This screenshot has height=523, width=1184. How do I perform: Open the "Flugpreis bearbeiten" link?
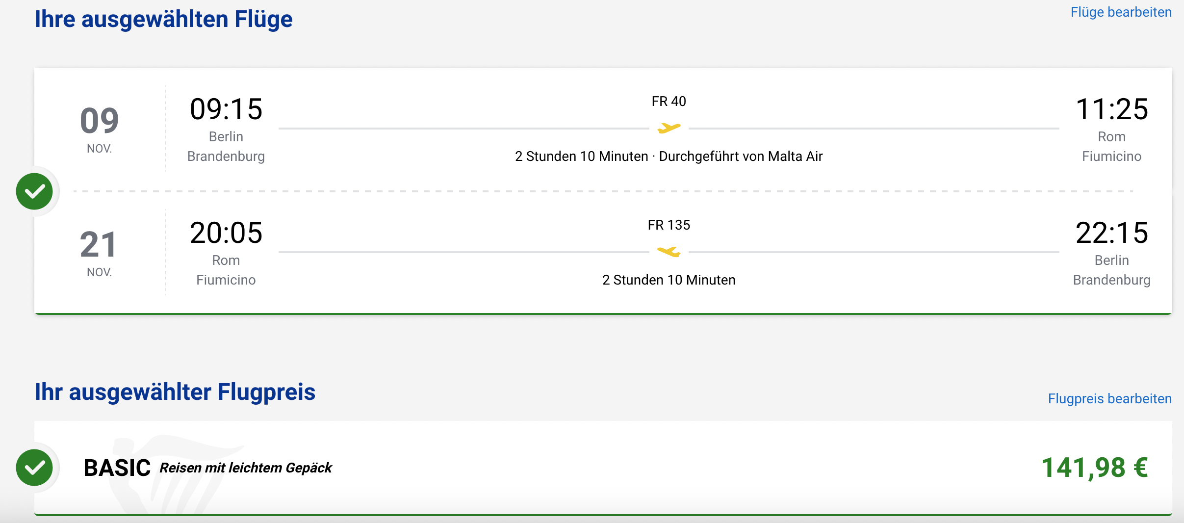(1109, 398)
